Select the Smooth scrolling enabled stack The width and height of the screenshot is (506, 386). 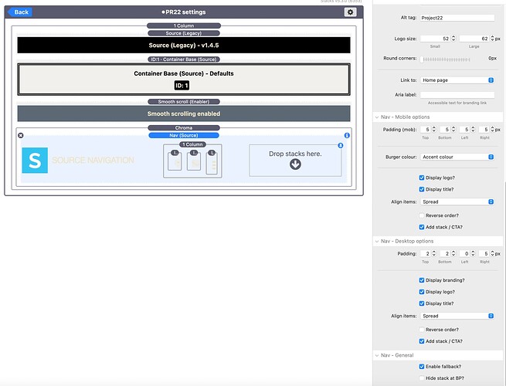pyautogui.click(x=184, y=113)
